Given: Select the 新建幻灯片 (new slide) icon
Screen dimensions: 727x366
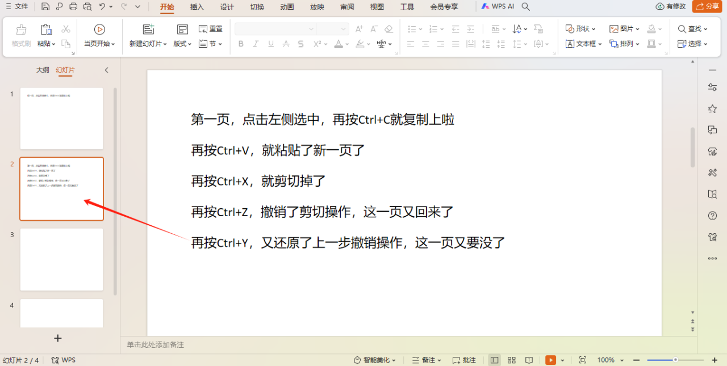Looking at the screenshot, I should pyautogui.click(x=148, y=28).
